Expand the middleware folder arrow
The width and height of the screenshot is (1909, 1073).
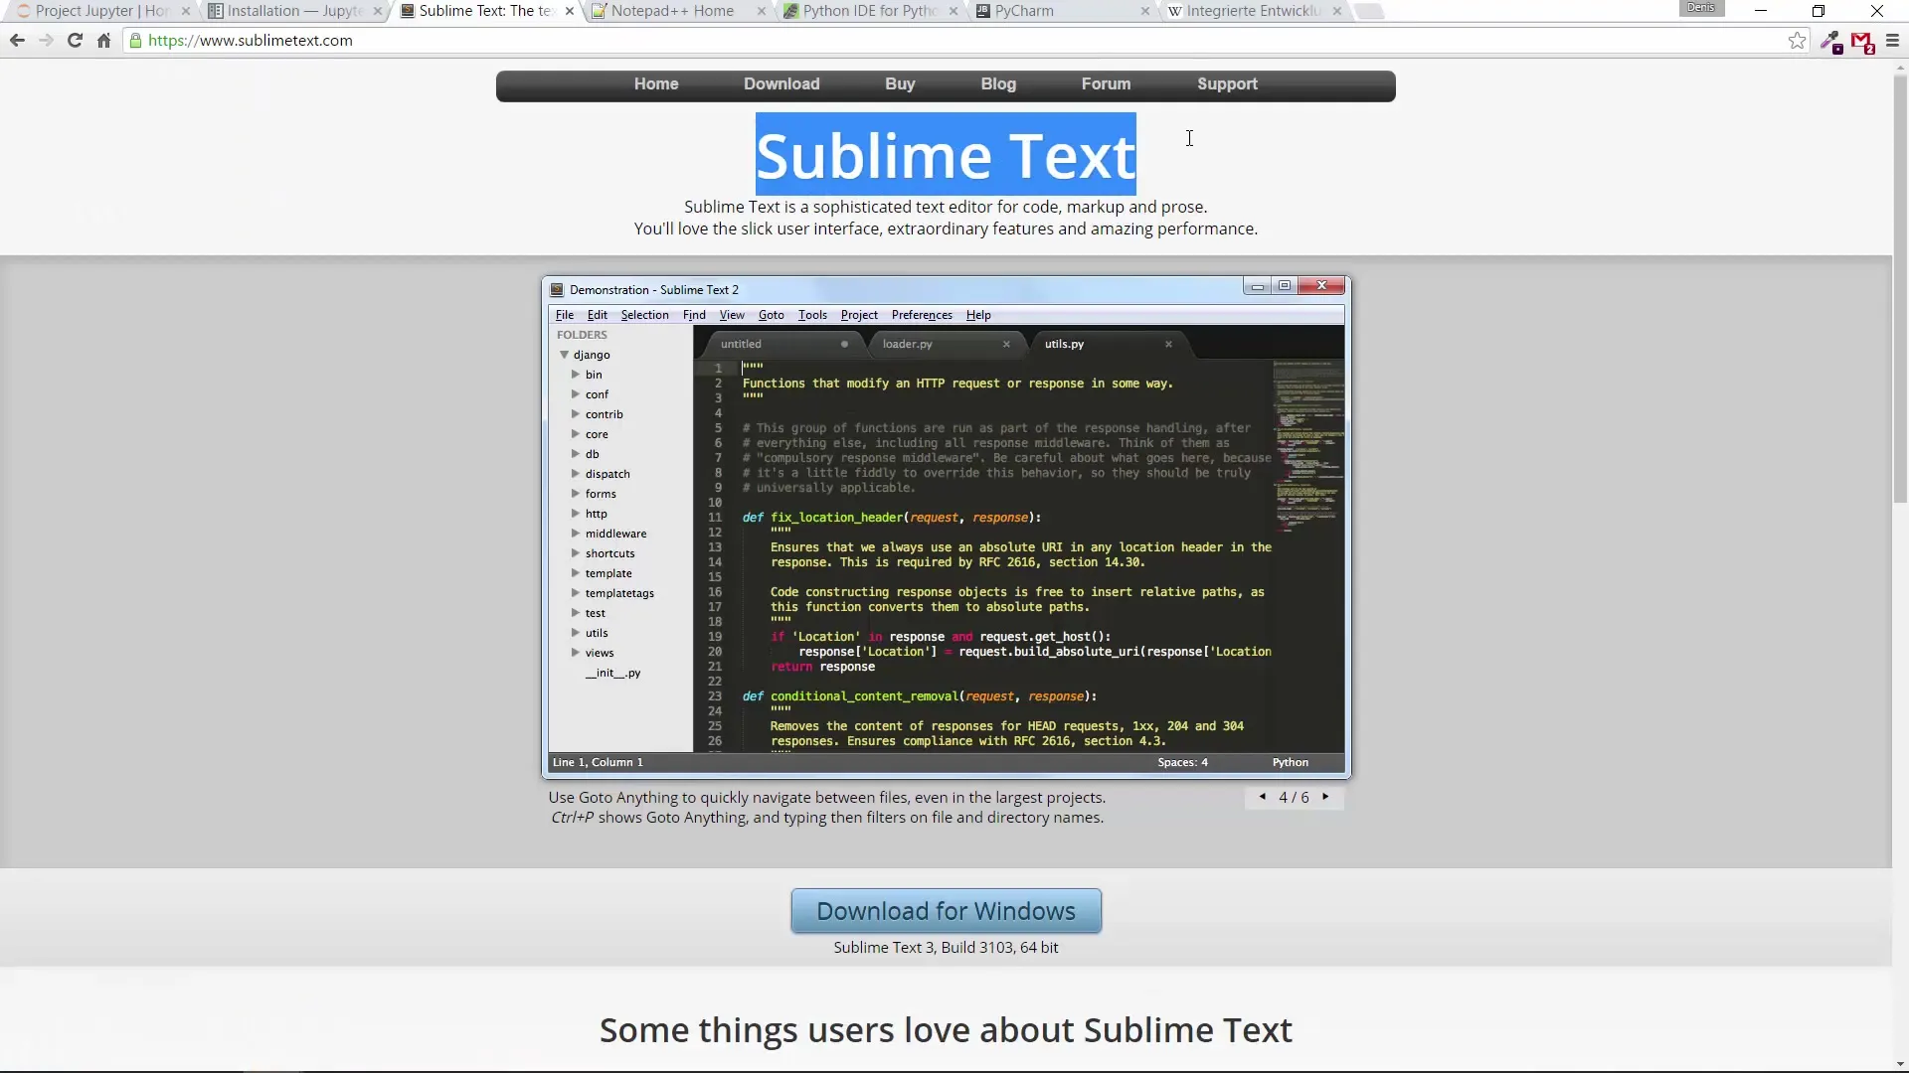pyautogui.click(x=575, y=534)
